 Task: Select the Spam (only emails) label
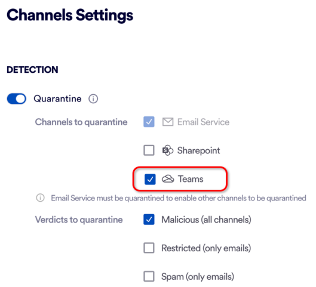click(198, 277)
